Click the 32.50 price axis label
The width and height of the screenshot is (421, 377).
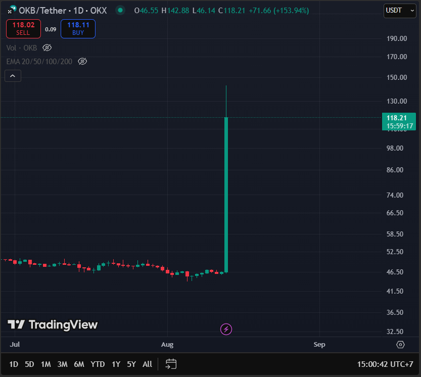click(x=395, y=332)
